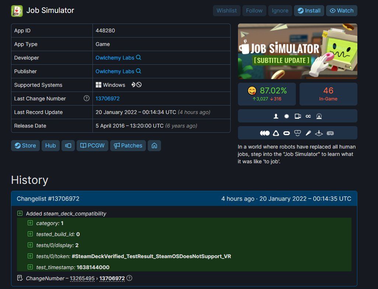Click the gauge icon after CC

(319, 116)
